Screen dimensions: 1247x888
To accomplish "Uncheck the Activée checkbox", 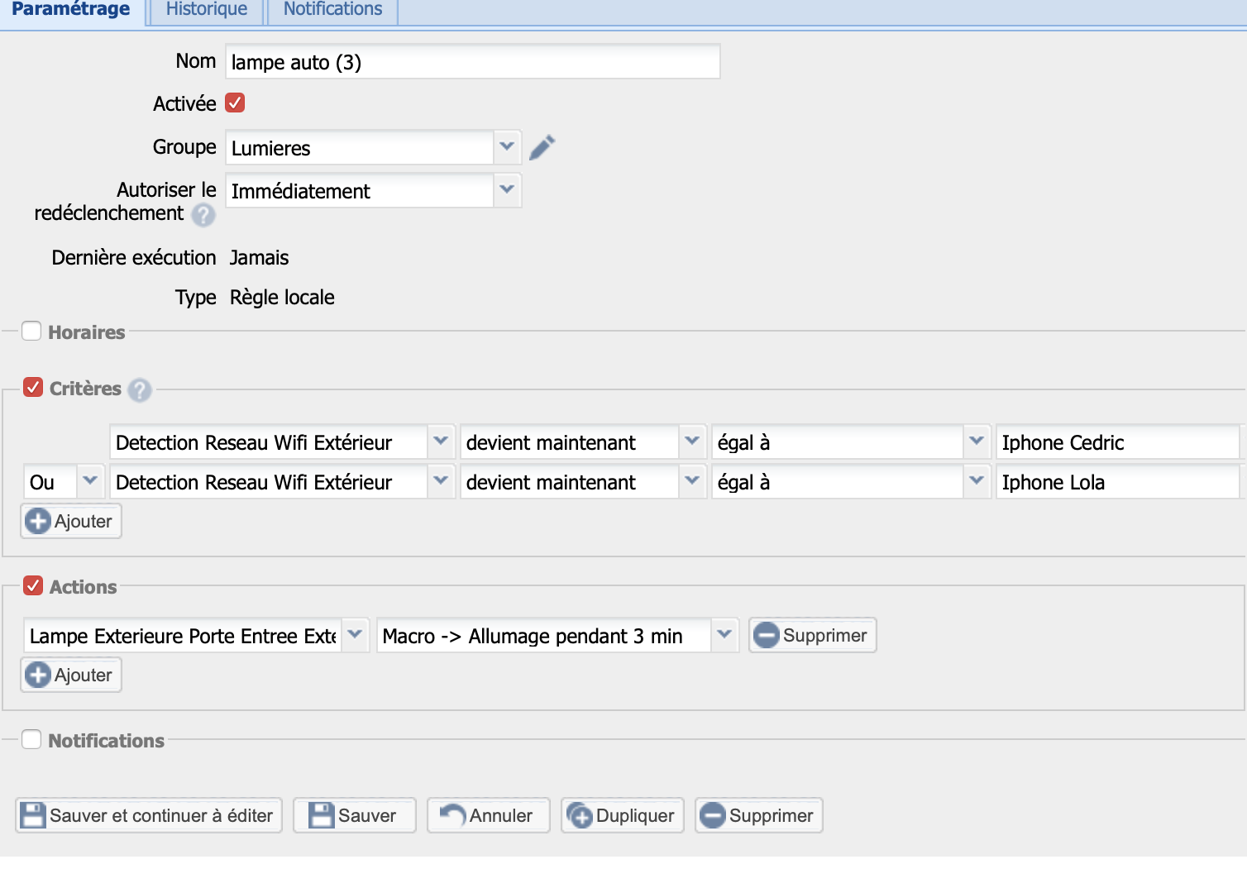I will point(235,103).
